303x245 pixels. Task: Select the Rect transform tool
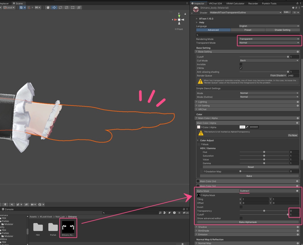73,7
